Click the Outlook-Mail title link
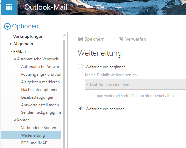This screenshot has width=186, height=148. (46, 7)
